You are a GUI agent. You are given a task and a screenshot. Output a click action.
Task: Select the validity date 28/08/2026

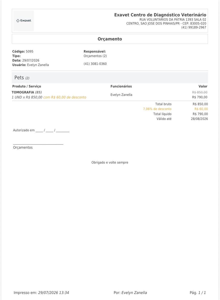199,119
